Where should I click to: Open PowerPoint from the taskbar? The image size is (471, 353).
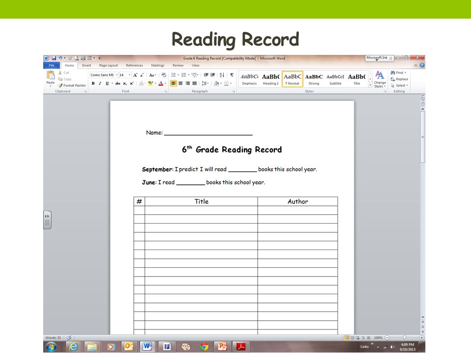222,347
